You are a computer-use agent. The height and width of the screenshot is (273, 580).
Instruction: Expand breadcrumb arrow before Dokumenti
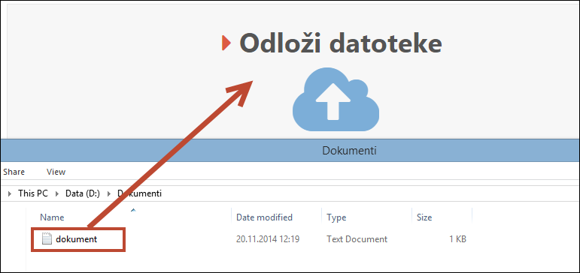(x=109, y=193)
